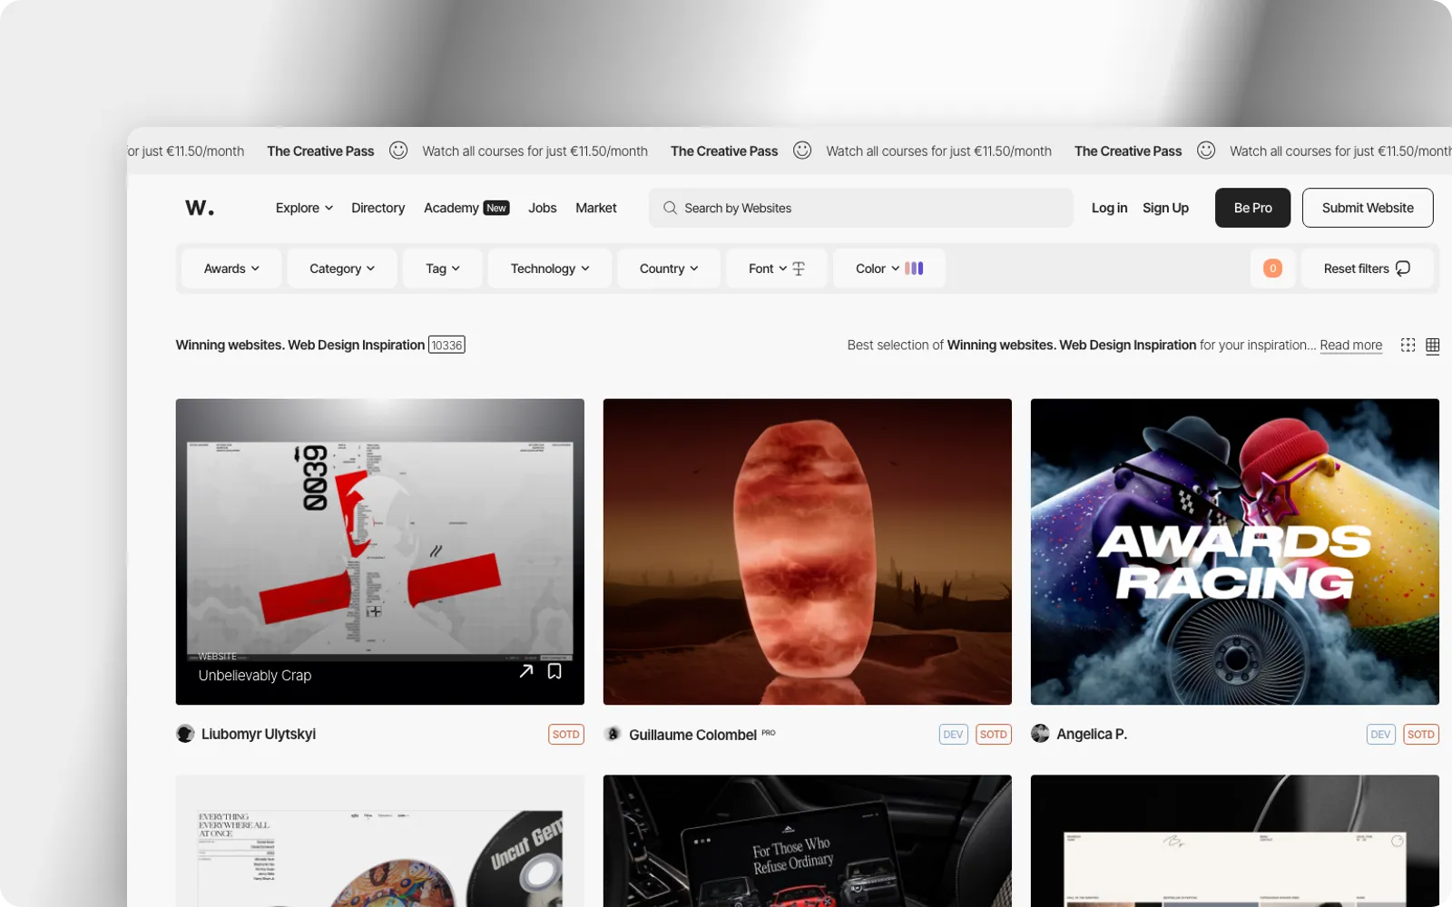Open the Tag filter dropdown
Viewport: 1452px width, 907px height.
pos(443,268)
